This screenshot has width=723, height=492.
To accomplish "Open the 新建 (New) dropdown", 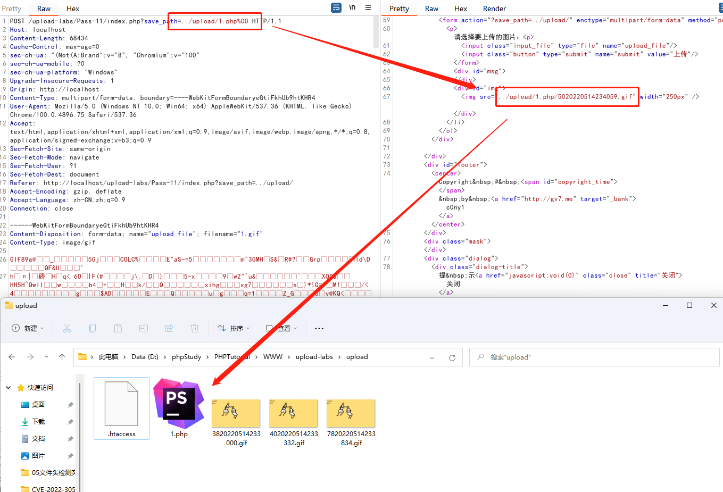I will pos(28,328).
